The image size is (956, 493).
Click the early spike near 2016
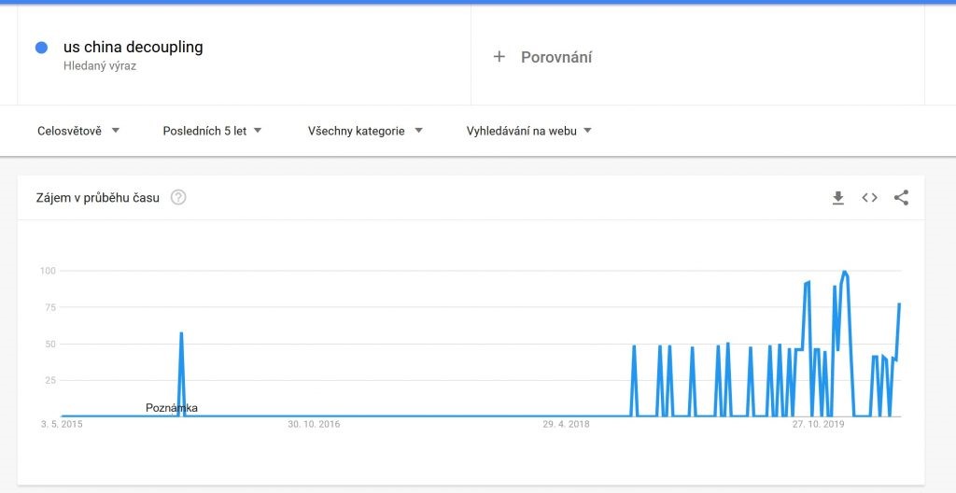(181, 333)
